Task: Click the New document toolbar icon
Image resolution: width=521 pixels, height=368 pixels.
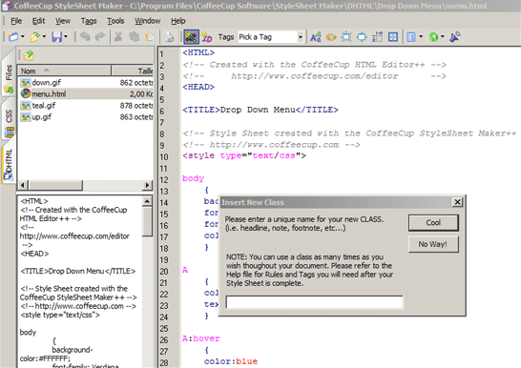Action: pyautogui.click(x=13, y=37)
